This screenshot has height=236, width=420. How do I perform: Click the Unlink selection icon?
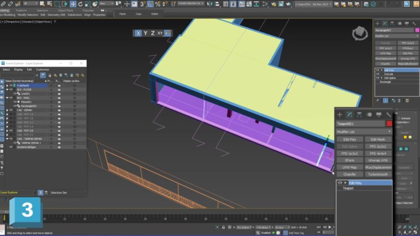pos(10,4)
